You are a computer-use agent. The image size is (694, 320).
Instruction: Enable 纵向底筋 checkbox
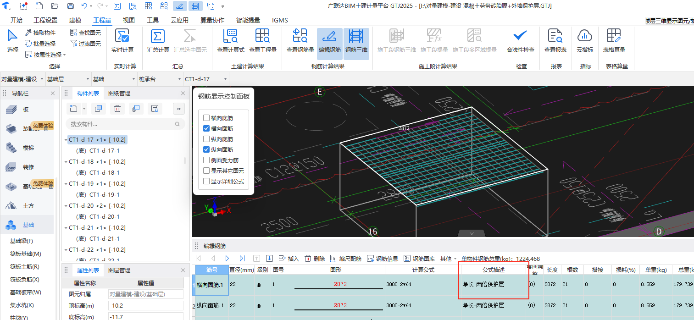pyautogui.click(x=206, y=139)
